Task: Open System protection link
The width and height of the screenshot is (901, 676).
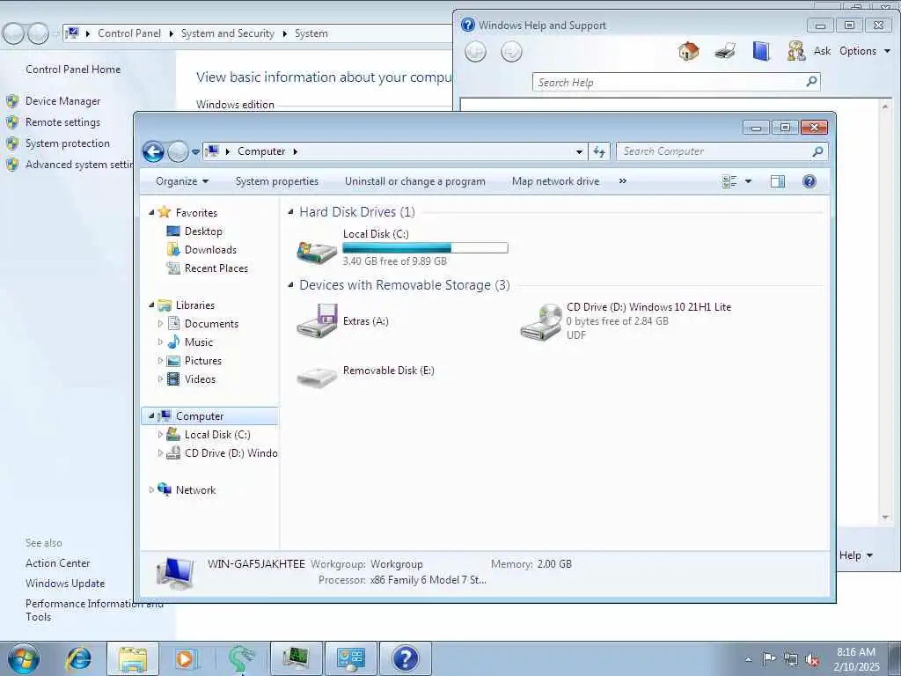Action: (67, 143)
